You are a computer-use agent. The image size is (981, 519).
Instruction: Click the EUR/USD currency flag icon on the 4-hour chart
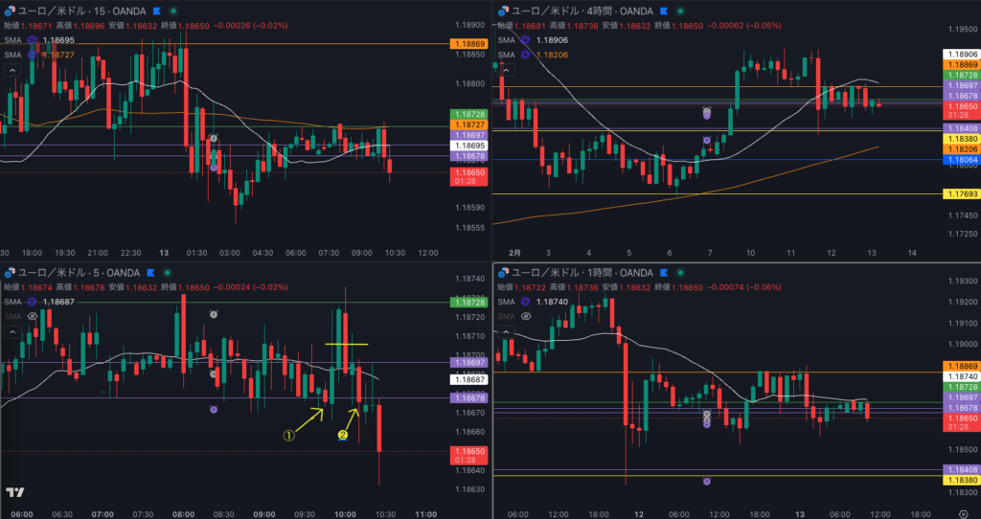(502, 11)
